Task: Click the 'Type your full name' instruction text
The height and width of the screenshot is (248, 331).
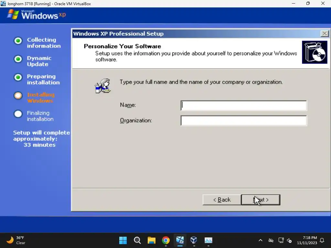Action: (201, 82)
